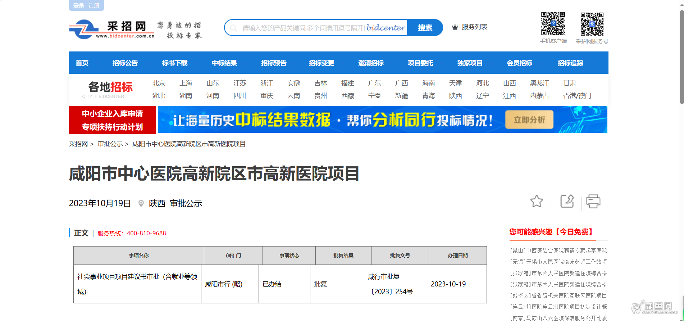The width and height of the screenshot is (684, 321).
Task: Click the printer icon
Action: 593,201
